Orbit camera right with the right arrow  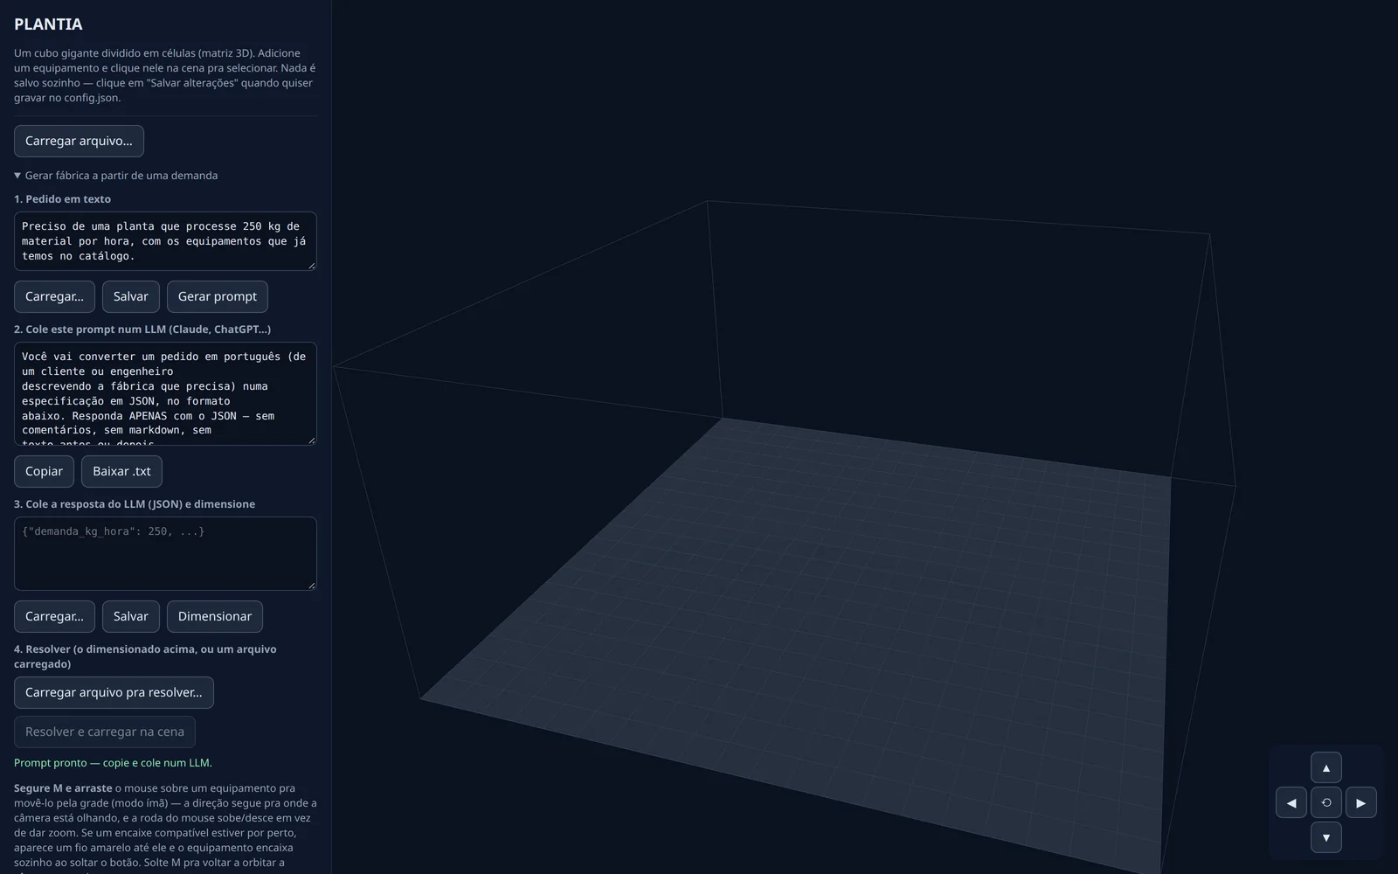[1360, 802]
